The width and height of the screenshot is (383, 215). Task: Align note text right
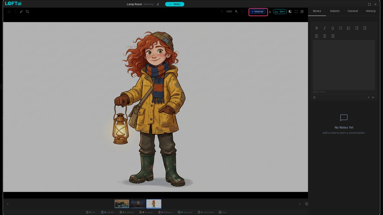[x=332, y=36]
